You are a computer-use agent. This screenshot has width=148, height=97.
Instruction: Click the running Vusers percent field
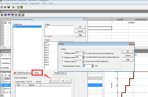pos(79,57)
